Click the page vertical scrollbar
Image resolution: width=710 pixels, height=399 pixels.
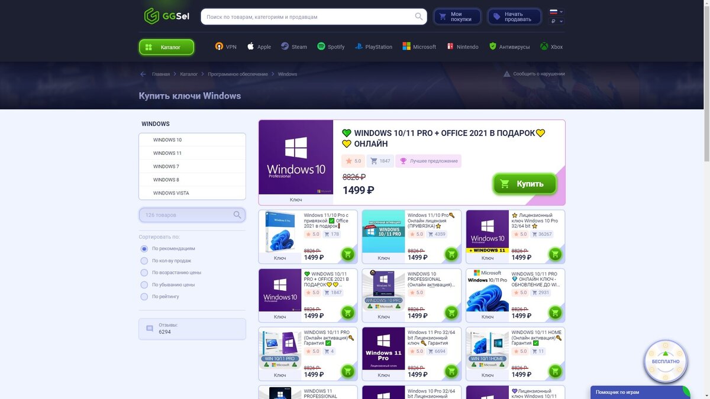(x=706, y=83)
